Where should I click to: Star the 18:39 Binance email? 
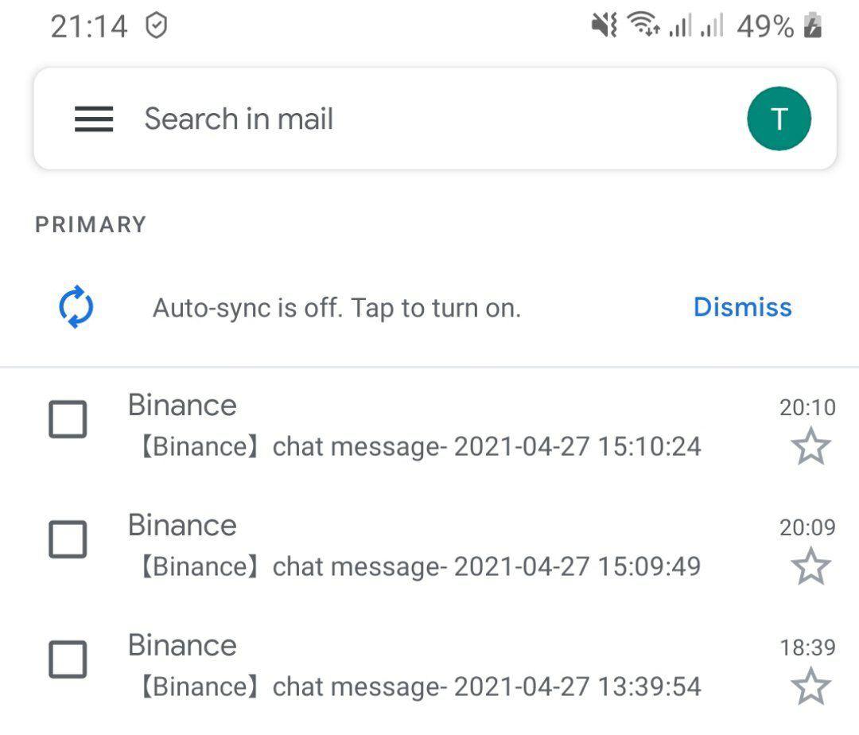click(x=810, y=686)
